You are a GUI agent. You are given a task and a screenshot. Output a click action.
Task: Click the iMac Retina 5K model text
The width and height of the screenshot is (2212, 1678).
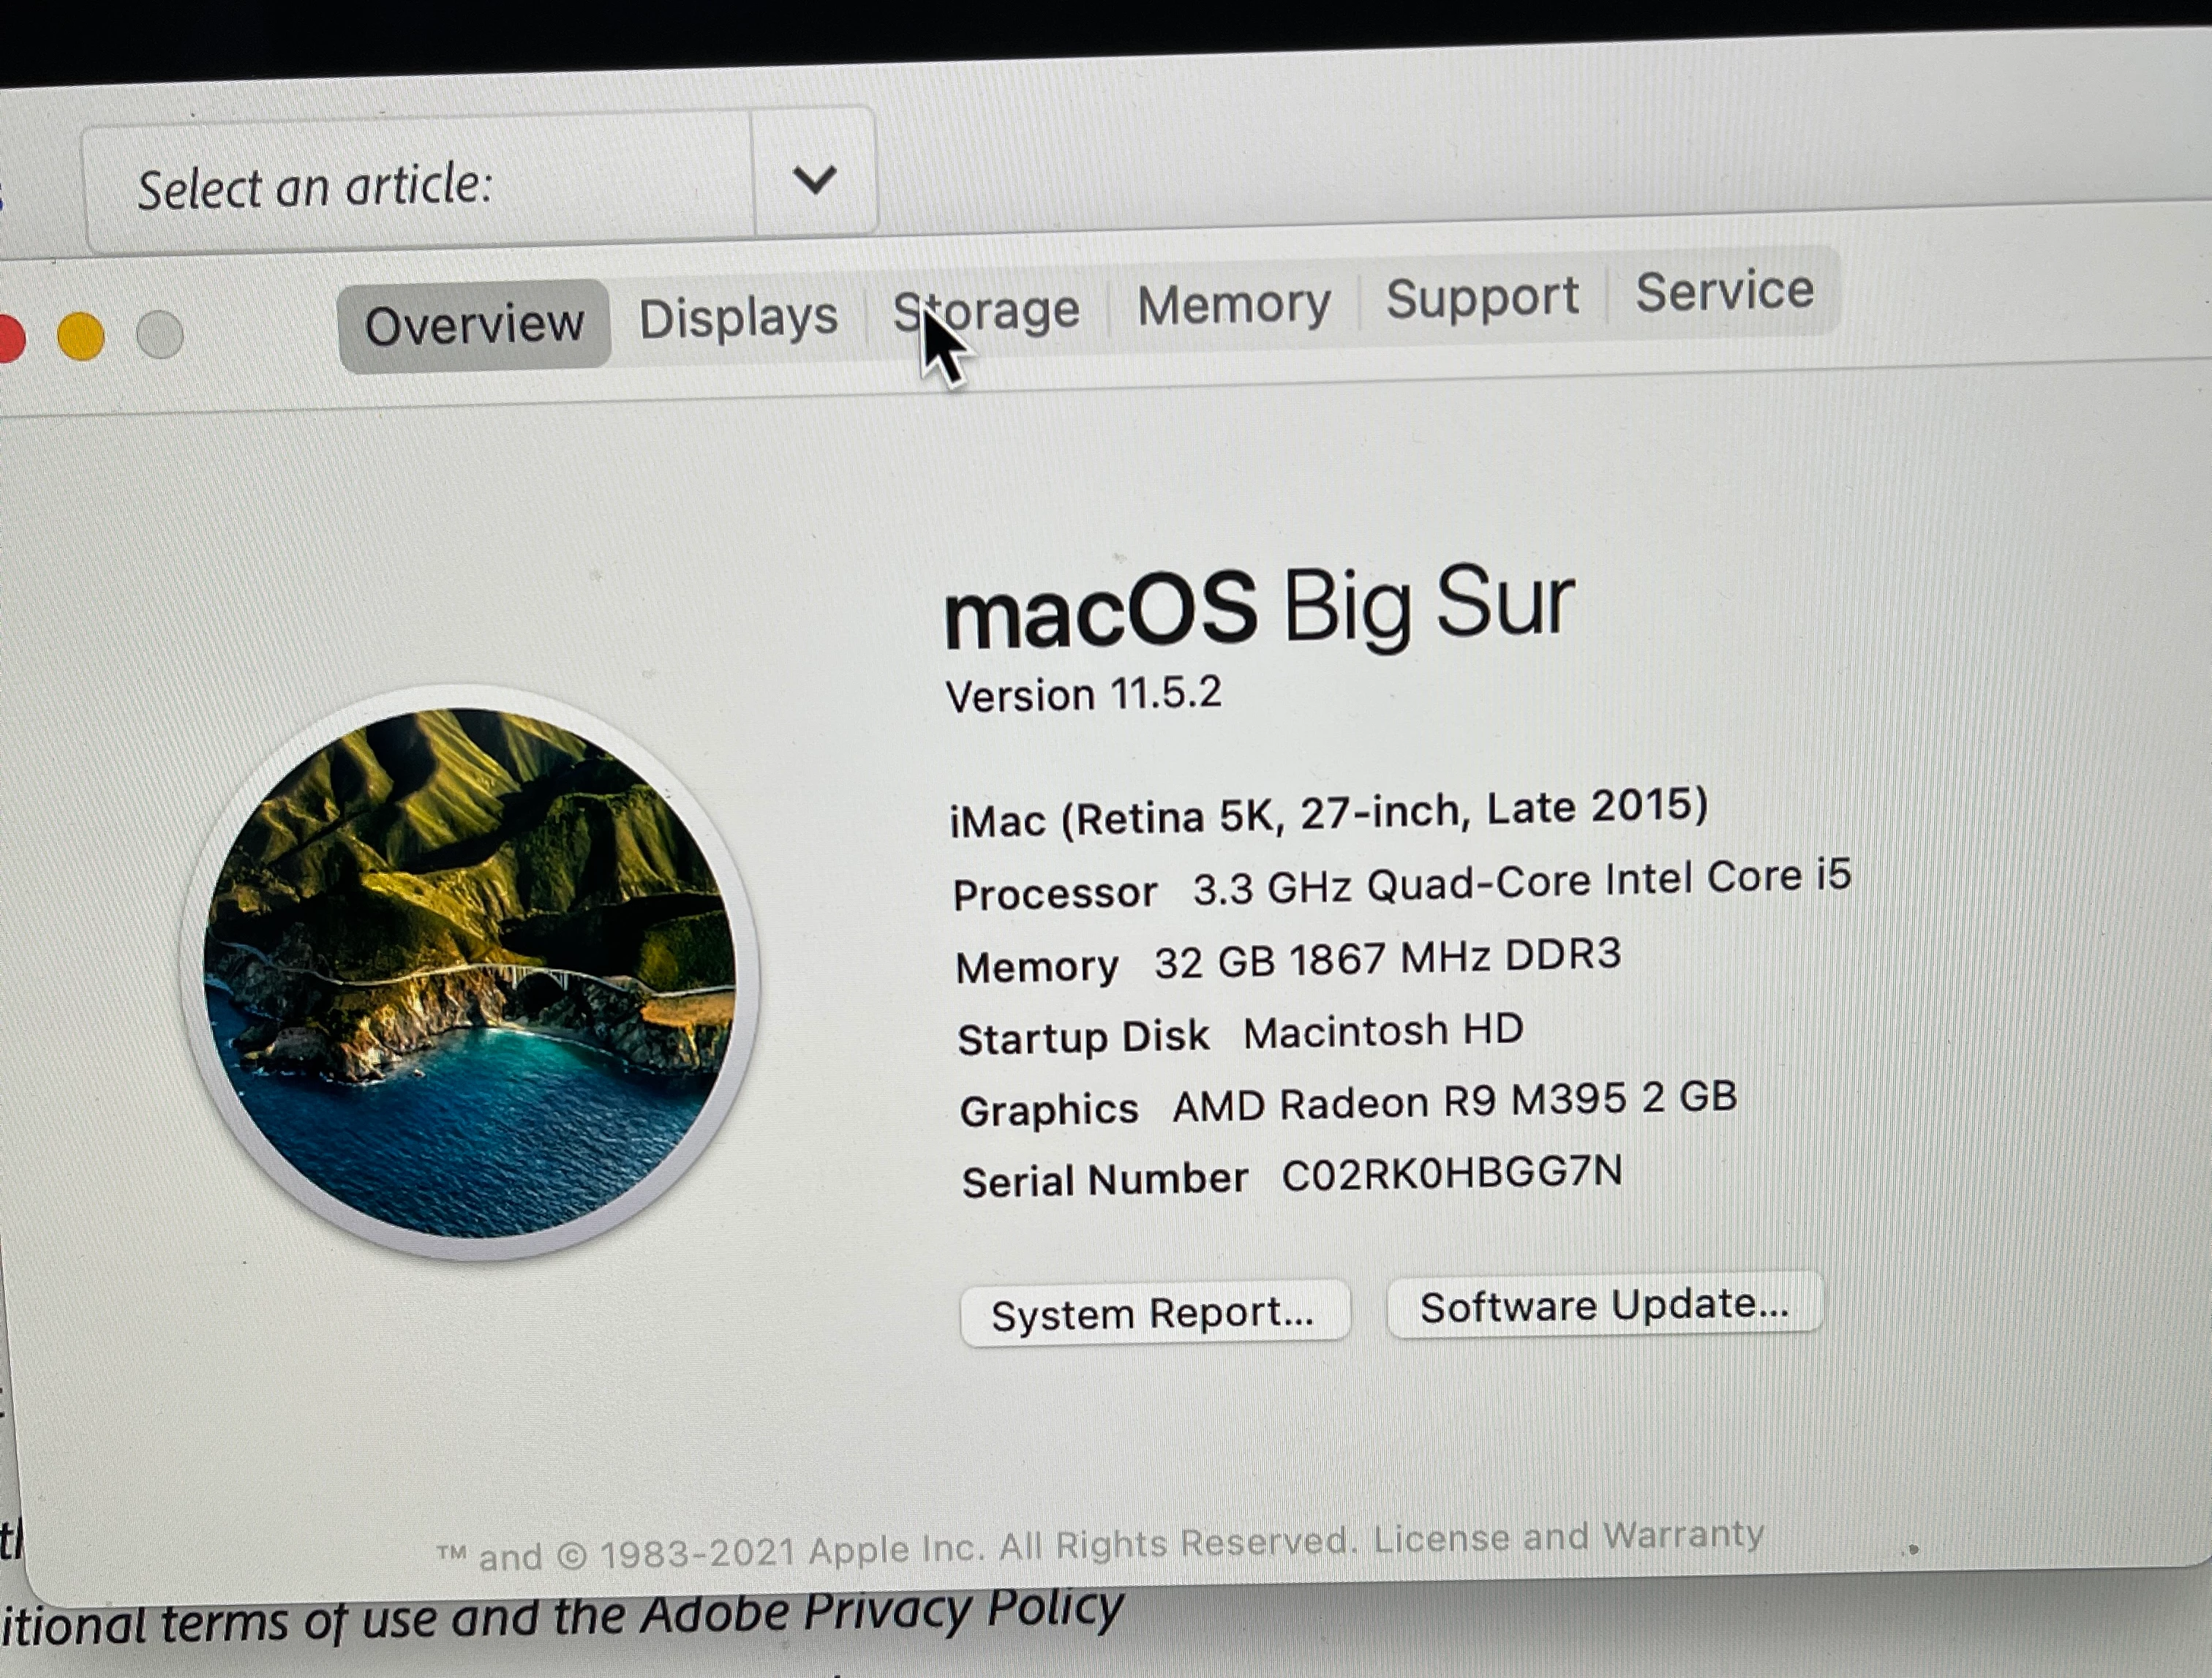pyautogui.click(x=1328, y=813)
